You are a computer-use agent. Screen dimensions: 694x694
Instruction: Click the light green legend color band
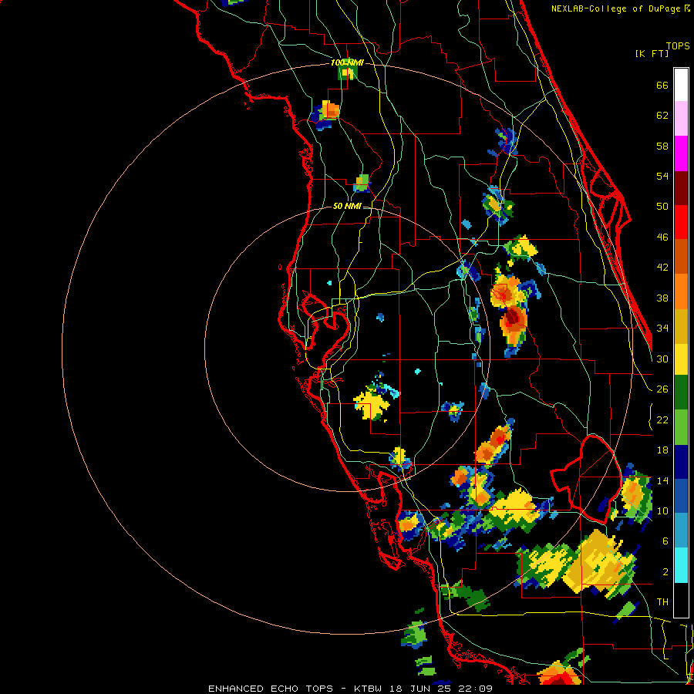(x=681, y=427)
